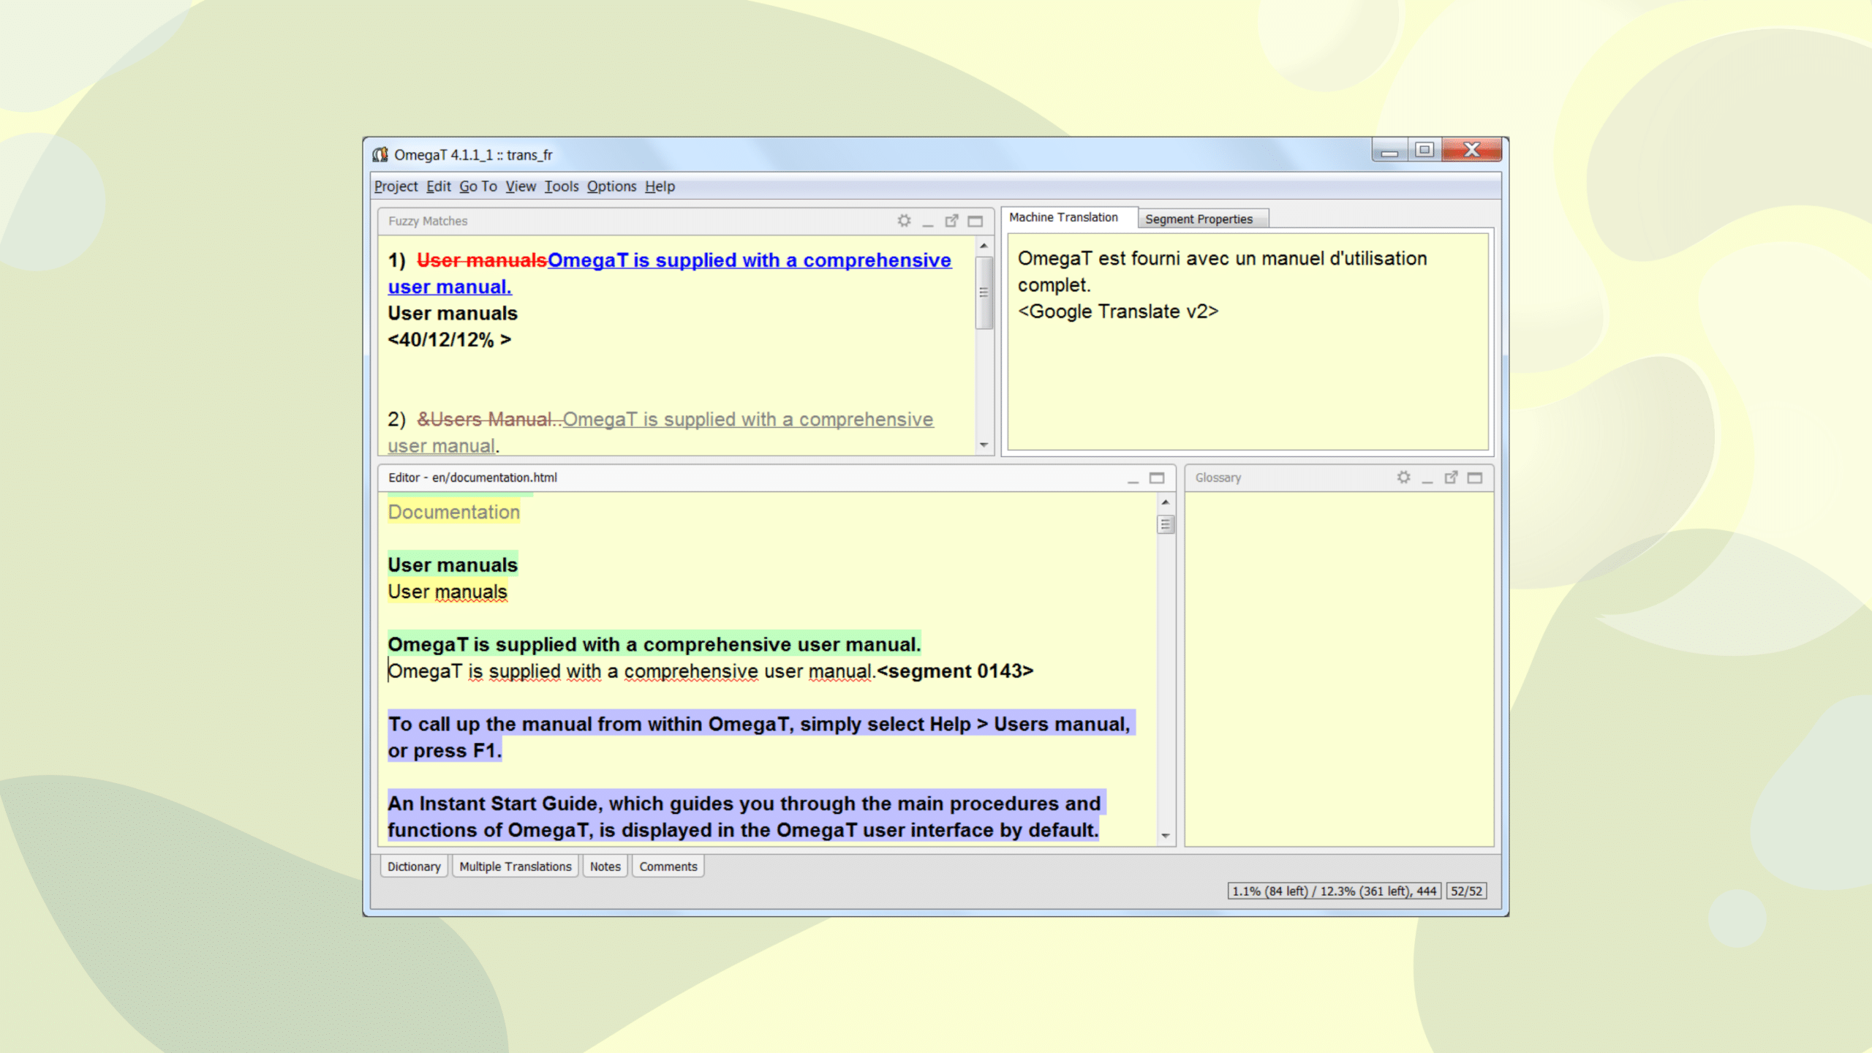The image size is (1872, 1053).
Task: Undock the Glossary pane
Action: (1451, 478)
